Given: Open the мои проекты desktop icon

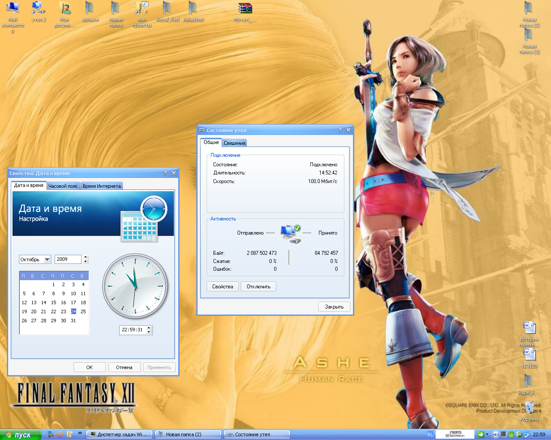Looking at the screenshot, I should tap(142, 9).
